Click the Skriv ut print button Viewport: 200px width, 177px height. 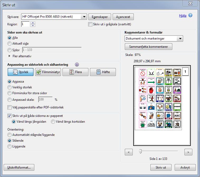coord(161,168)
